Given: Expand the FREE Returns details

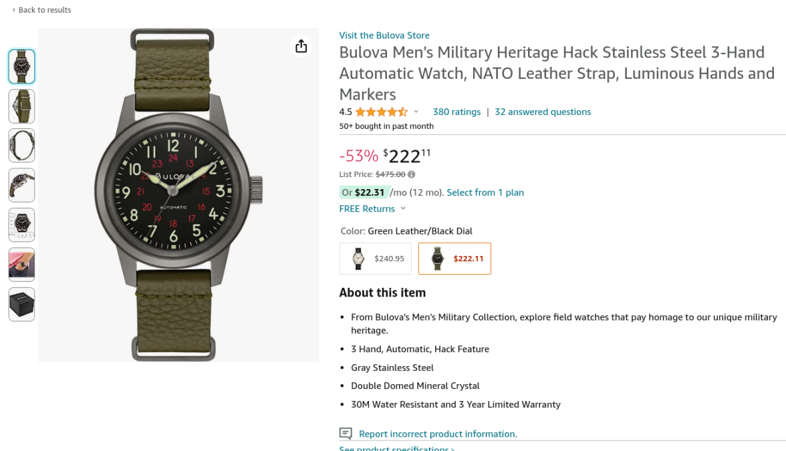Looking at the screenshot, I should click(403, 209).
